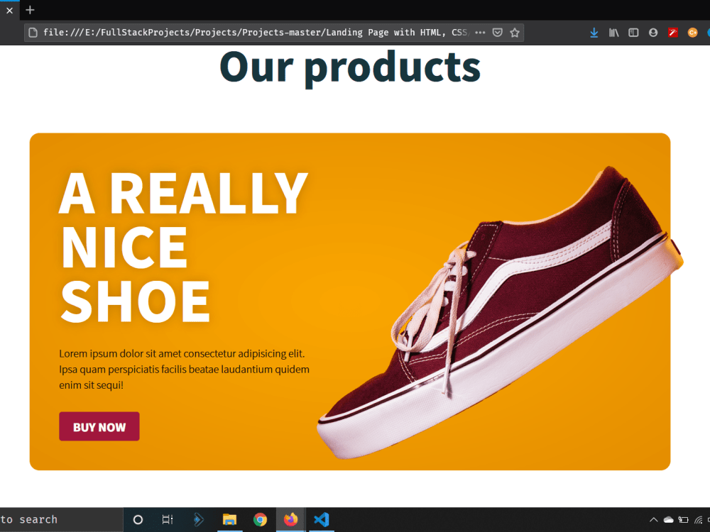Viewport: 710px width, 532px height.
Task: Click the Lorem ipsum description paragraph
Action: point(184,369)
